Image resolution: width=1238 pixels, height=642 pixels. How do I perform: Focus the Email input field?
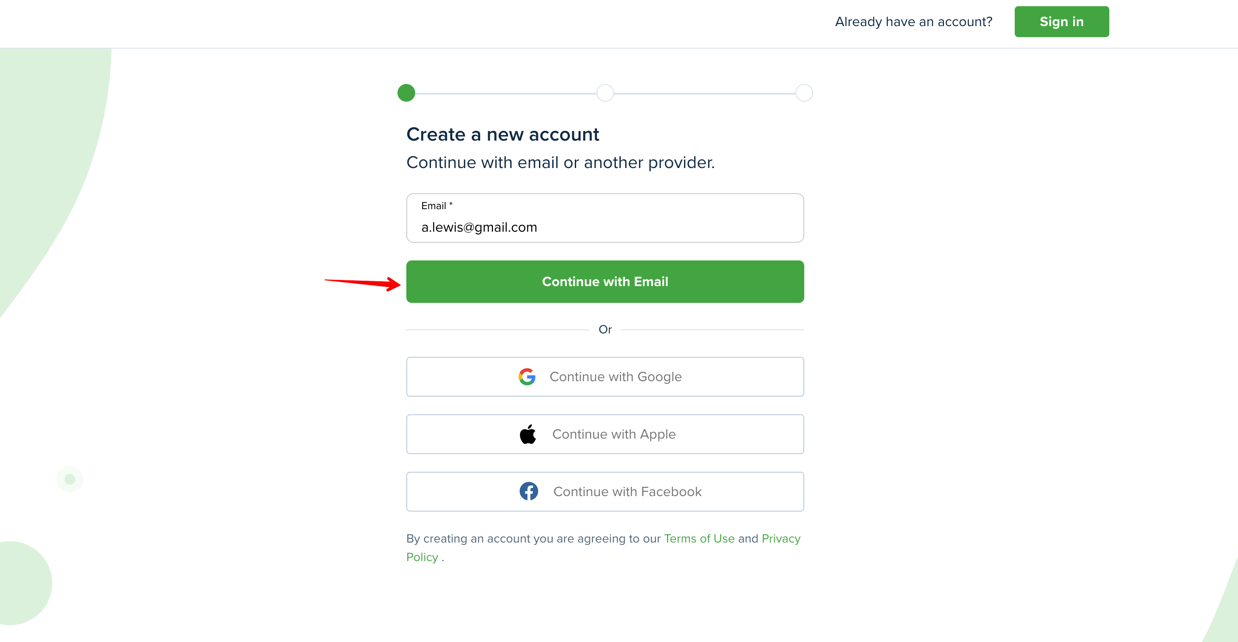click(605, 218)
